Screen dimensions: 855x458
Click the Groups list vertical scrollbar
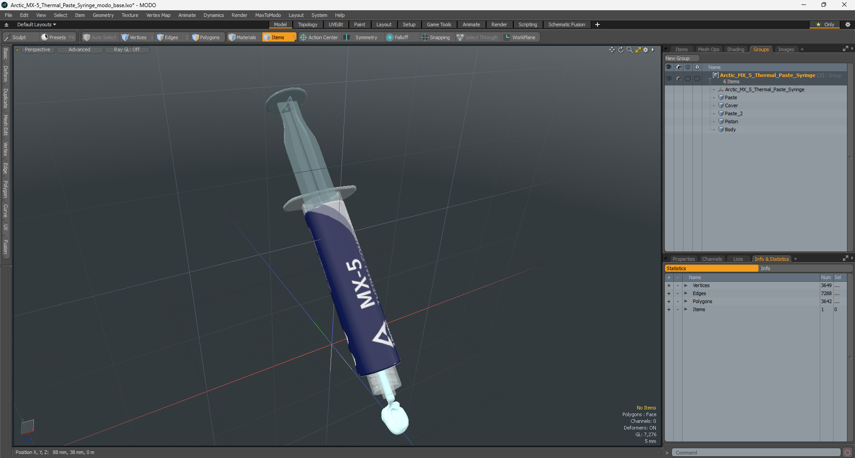coord(850,157)
